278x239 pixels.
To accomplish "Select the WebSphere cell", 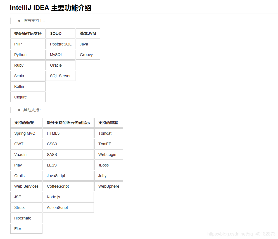I will (x=109, y=186).
